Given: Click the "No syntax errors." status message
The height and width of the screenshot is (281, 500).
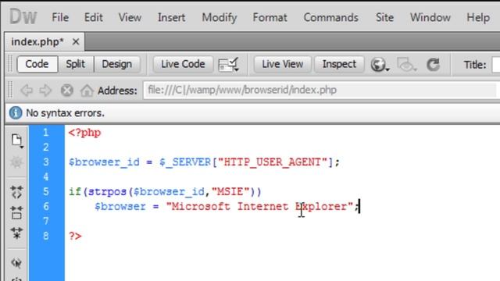Looking at the screenshot, I should pyautogui.click(x=65, y=113).
